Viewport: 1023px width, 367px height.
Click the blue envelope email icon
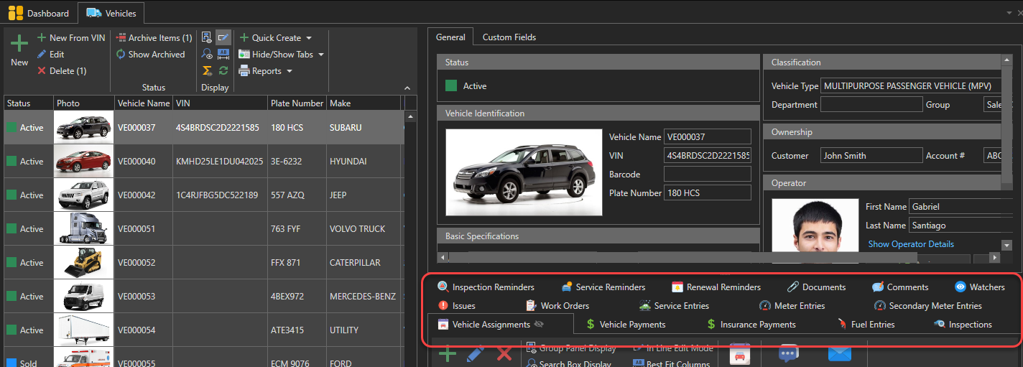[839, 353]
